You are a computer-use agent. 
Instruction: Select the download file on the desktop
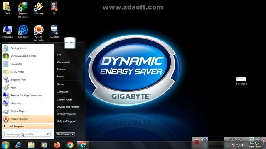point(241,81)
